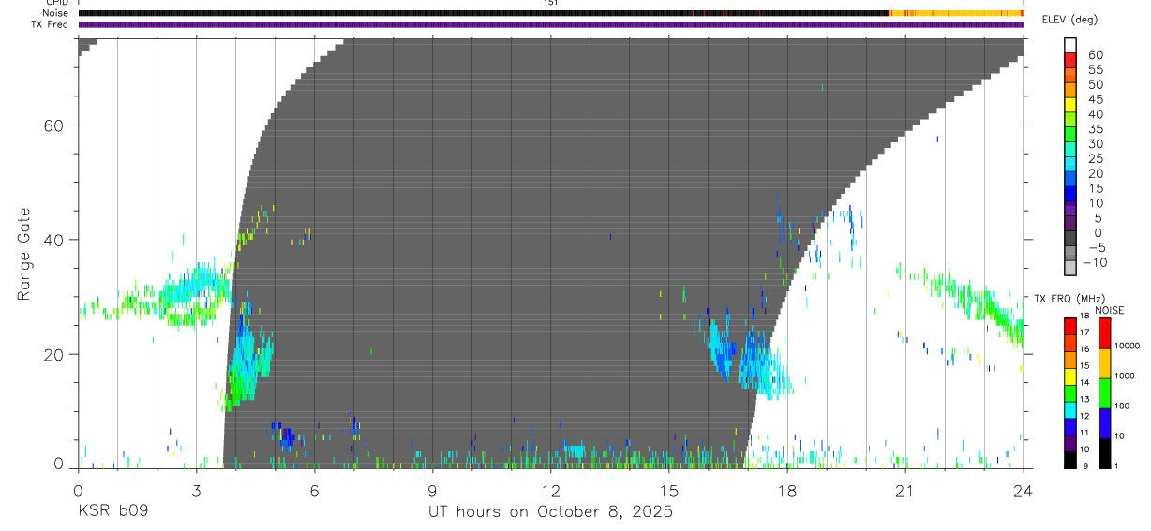
Task: Click the orange segment of the Noise bar
Action: point(956,13)
